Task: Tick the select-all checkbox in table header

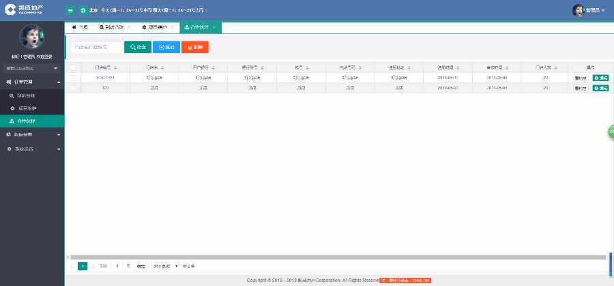Action: (73, 68)
